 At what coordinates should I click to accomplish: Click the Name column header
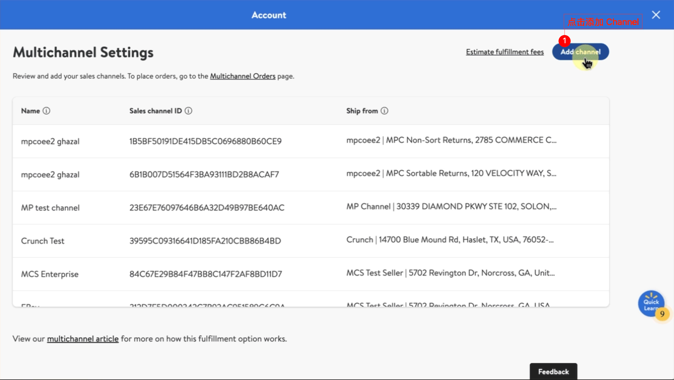coord(31,111)
